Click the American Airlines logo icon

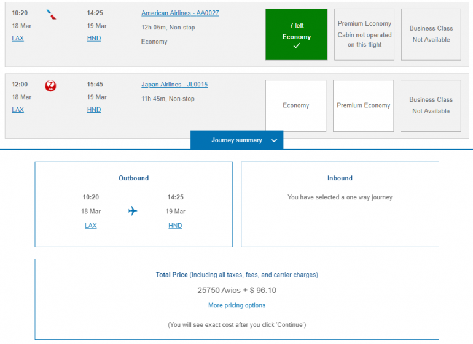click(52, 14)
